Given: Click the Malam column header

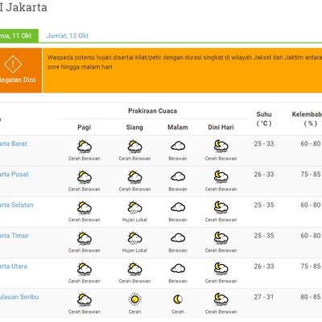Looking at the screenshot, I should tap(178, 127).
